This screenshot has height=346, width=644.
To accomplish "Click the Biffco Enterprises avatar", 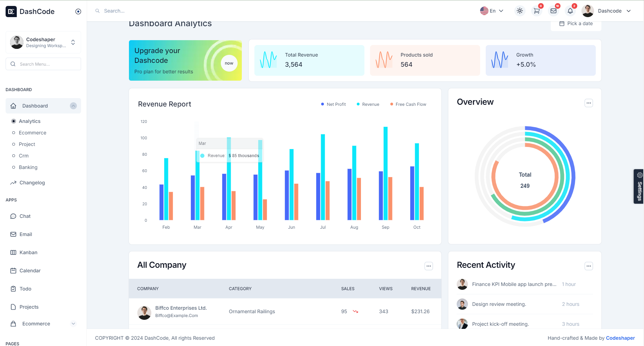I will point(144,312).
